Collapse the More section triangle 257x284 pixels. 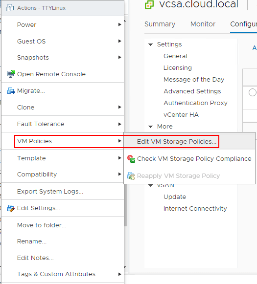[x=151, y=127]
